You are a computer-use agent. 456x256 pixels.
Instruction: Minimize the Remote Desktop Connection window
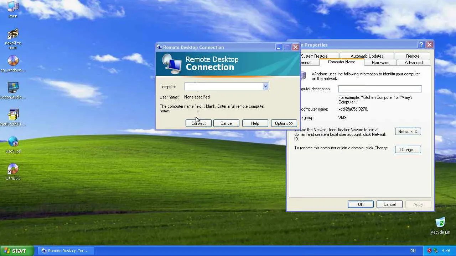coord(279,47)
